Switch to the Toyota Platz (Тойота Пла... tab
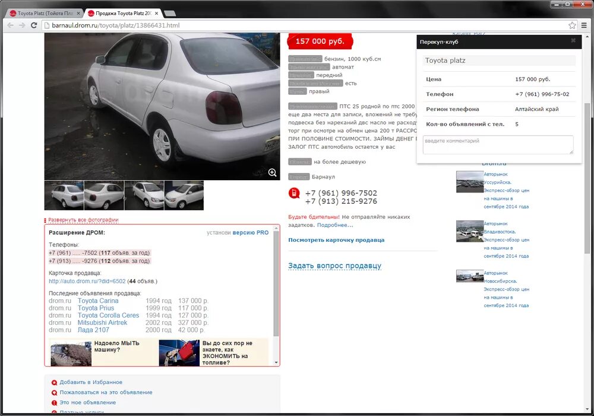 pyautogui.click(x=45, y=13)
